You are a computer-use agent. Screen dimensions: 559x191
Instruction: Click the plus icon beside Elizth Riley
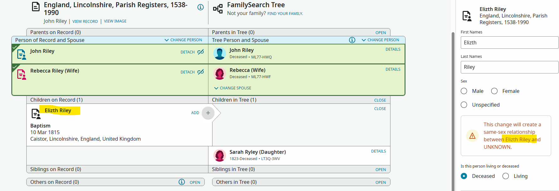208,113
